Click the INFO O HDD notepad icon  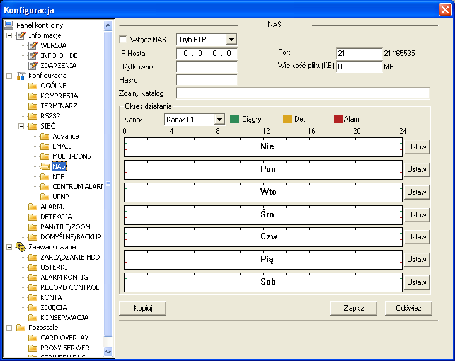[33, 55]
